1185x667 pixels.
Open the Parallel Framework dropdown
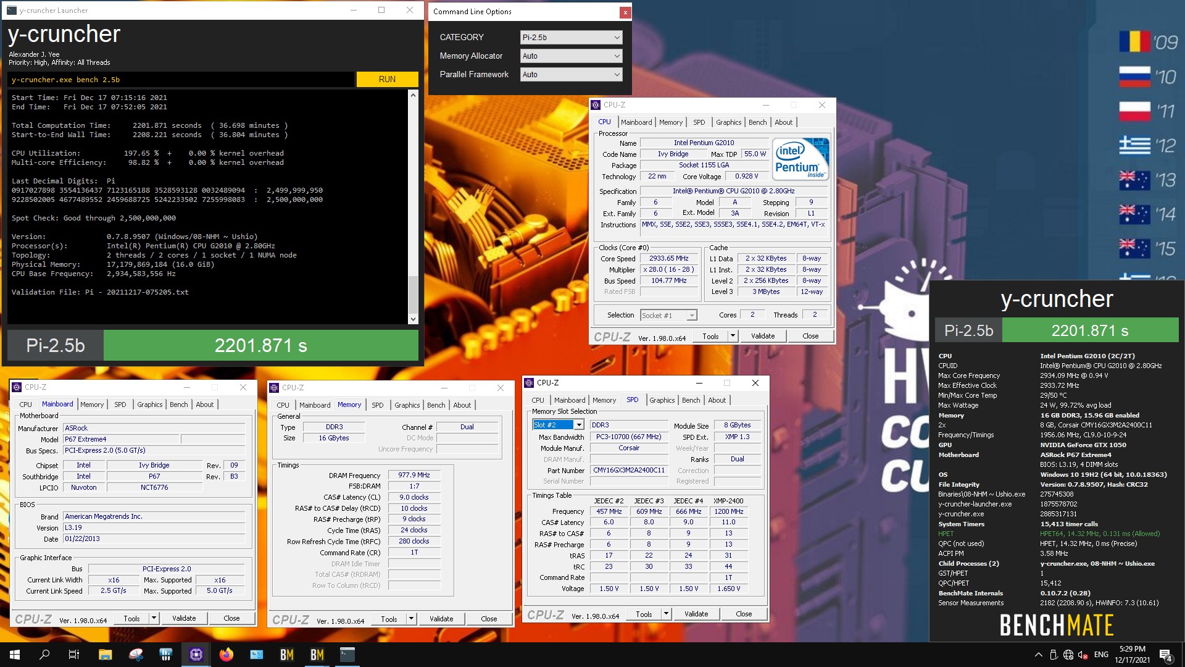point(571,74)
